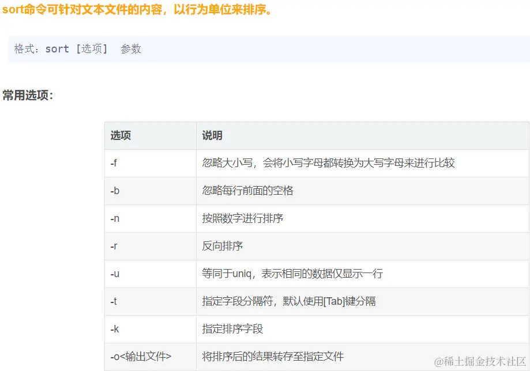The width and height of the screenshot is (530, 371).
Task: Select the '-u' option cell
Action: click(151, 274)
